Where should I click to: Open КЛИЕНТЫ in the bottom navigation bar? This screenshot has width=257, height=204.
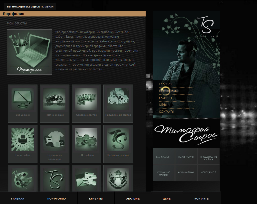point(96,199)
